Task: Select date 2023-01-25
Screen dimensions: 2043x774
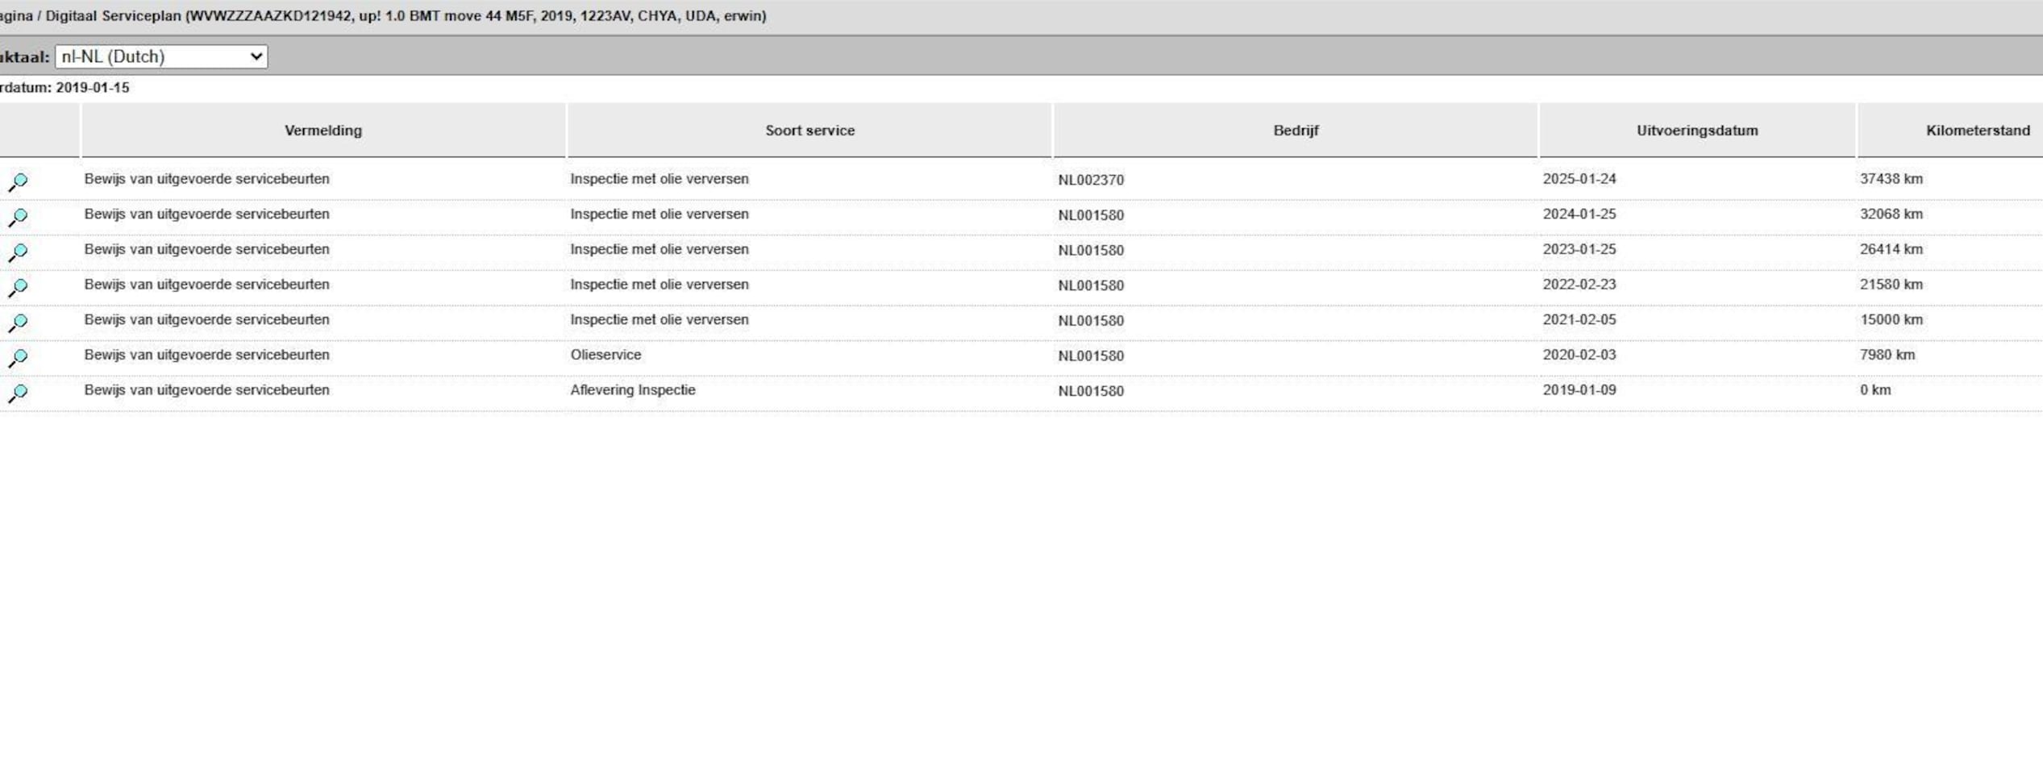Action: click(x=1579, y=250)
